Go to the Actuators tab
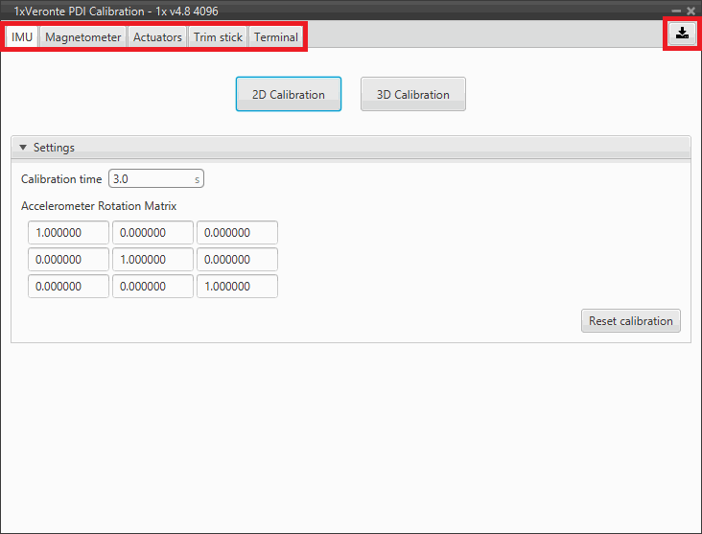 click(x=157, y=37)
